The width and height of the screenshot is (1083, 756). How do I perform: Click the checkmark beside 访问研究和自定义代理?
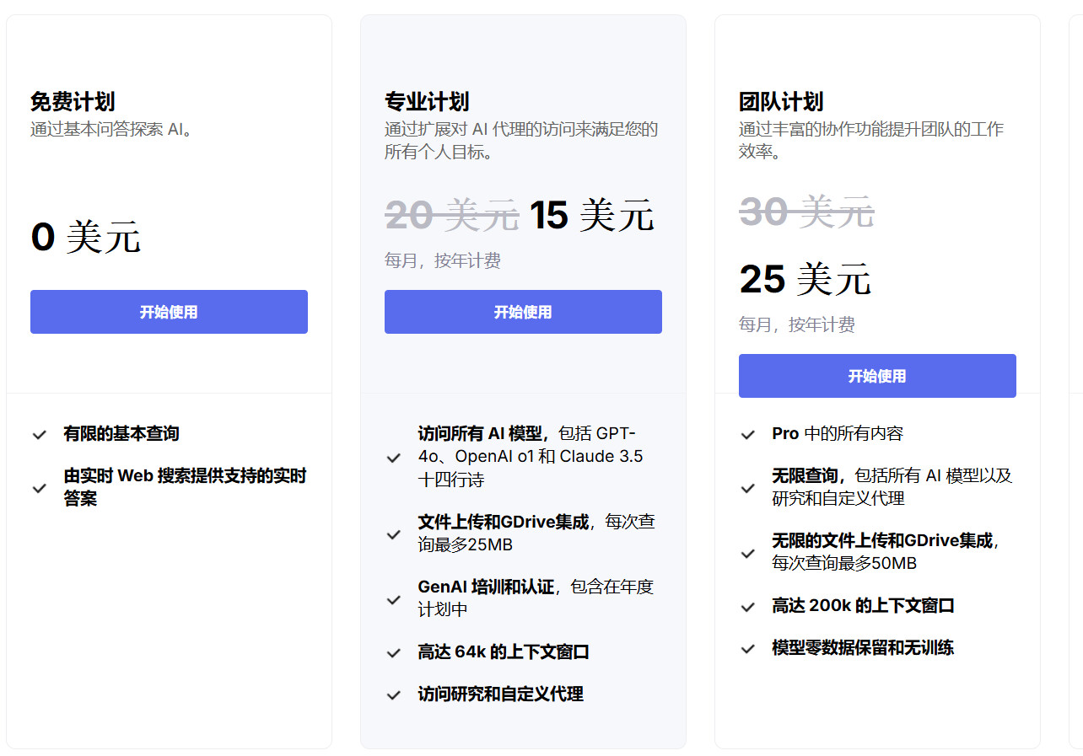(x=393, y=695)
